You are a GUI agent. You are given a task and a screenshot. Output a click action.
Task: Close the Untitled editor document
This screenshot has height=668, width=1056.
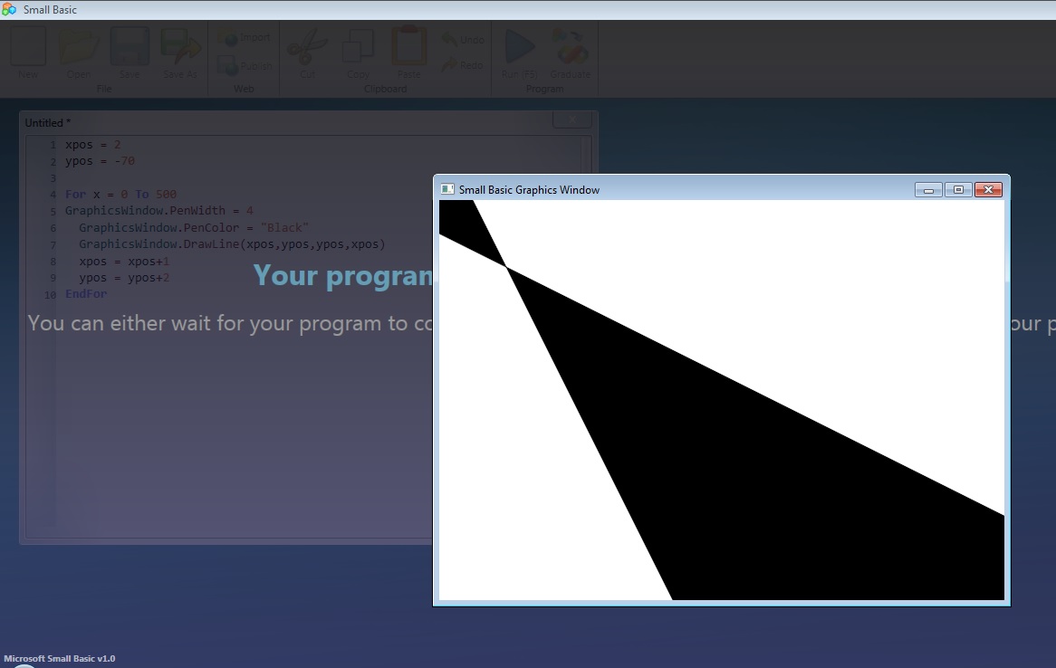tap(572, 120)
